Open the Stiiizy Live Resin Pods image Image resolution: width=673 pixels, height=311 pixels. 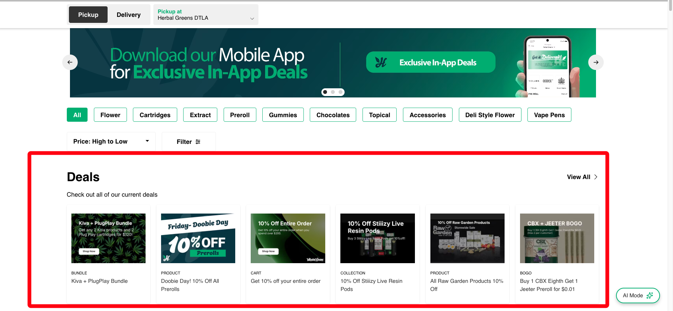point(378,238)
